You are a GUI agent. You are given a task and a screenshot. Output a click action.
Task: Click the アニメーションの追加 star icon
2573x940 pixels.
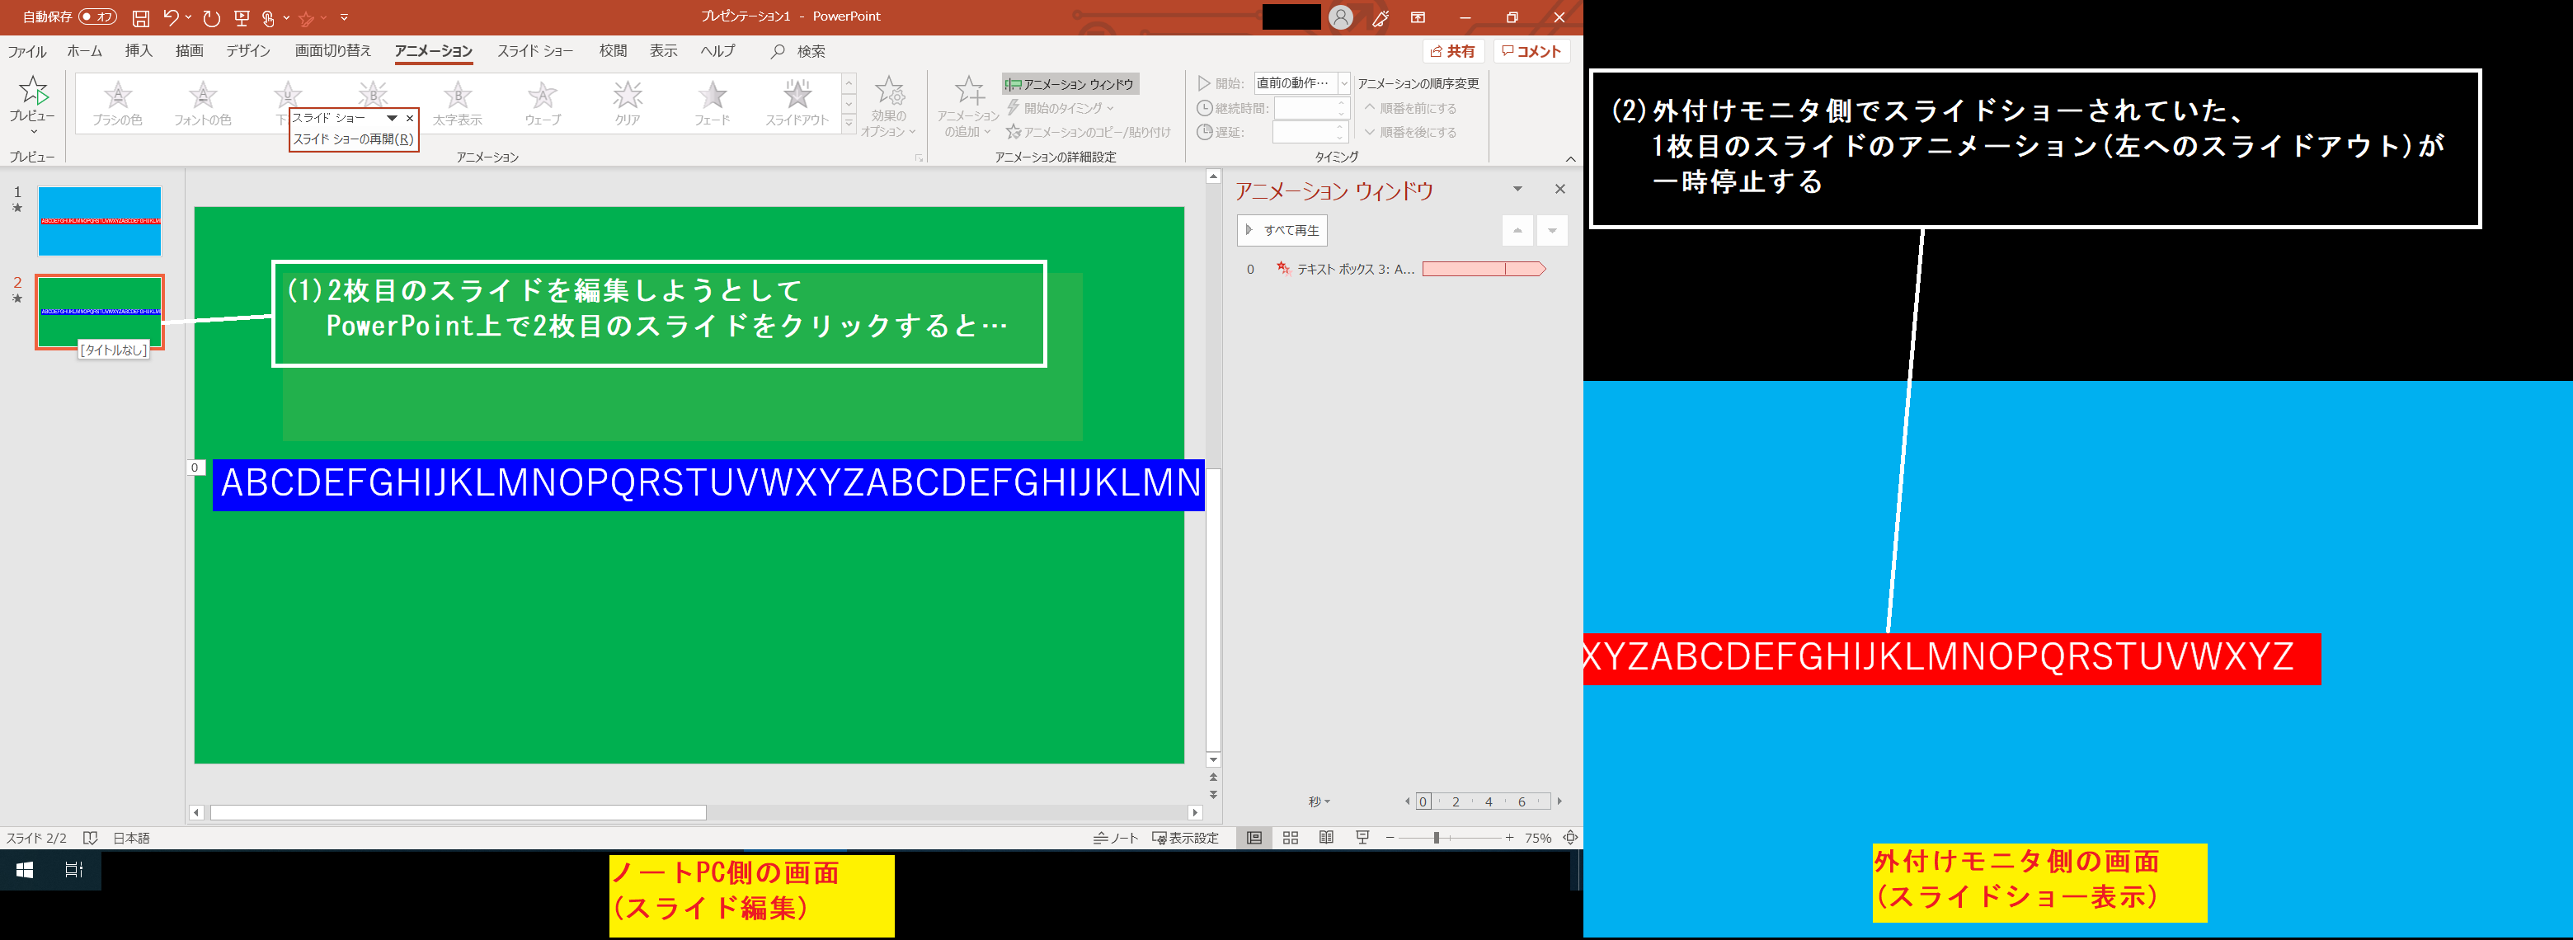968,92
